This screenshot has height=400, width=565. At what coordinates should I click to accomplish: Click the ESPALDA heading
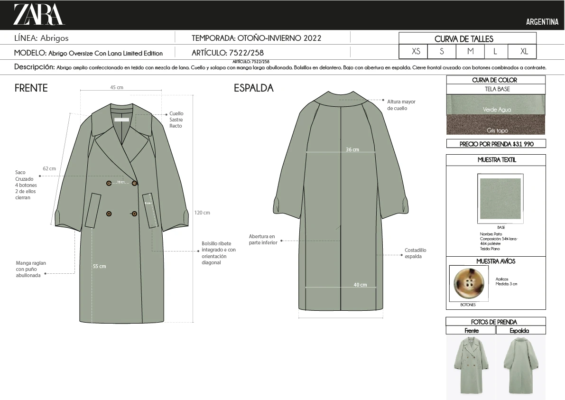(x=254, y=88)
